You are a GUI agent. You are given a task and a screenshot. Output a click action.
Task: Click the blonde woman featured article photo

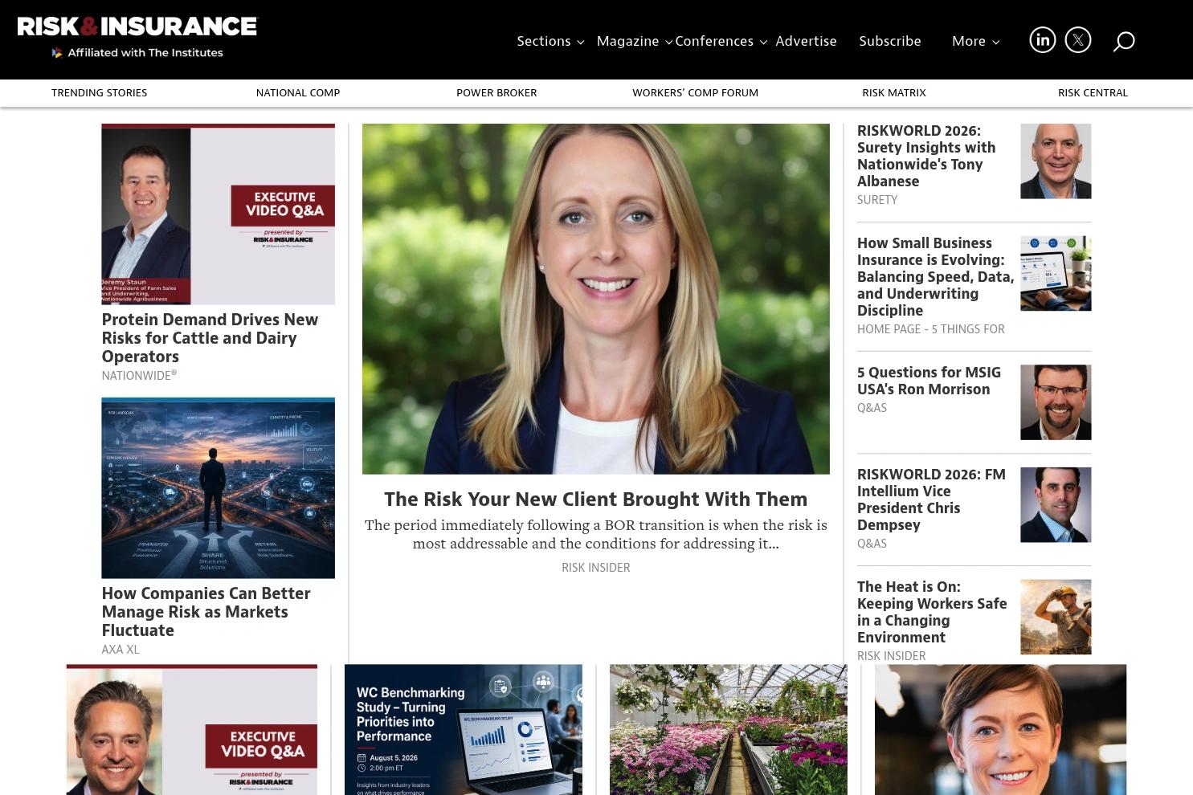point(596,299)
